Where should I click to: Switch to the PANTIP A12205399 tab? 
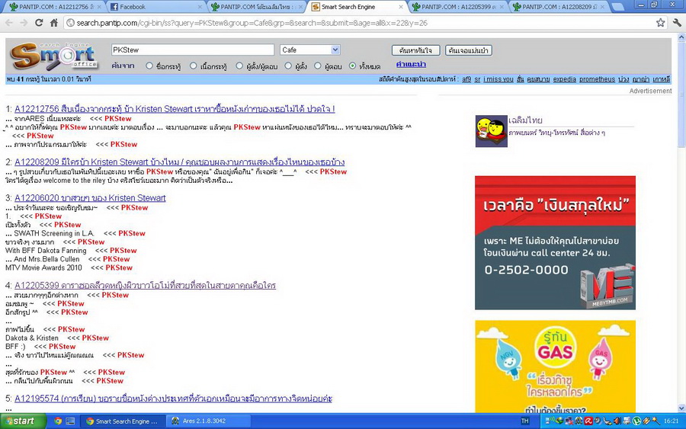pos(457,7)
